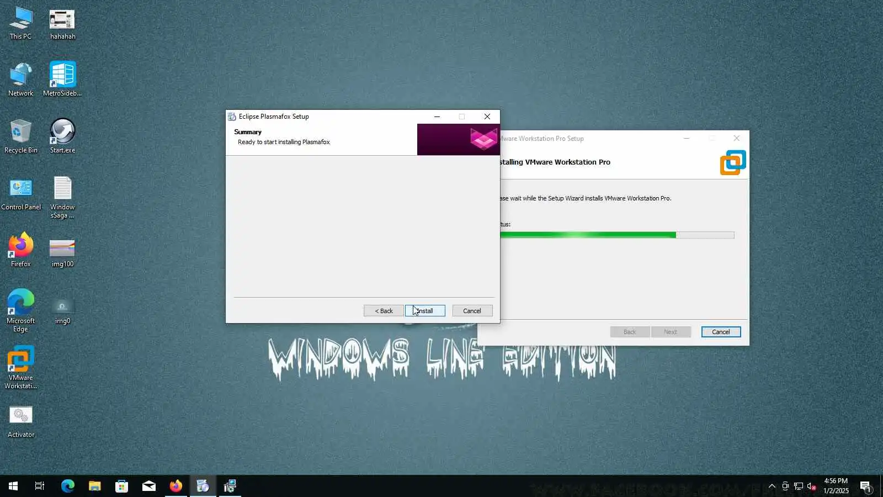The width and height of the screenshot is (883, 497).
Task: Switch to VMware installer taskbar item
Action: pos(230,486)
